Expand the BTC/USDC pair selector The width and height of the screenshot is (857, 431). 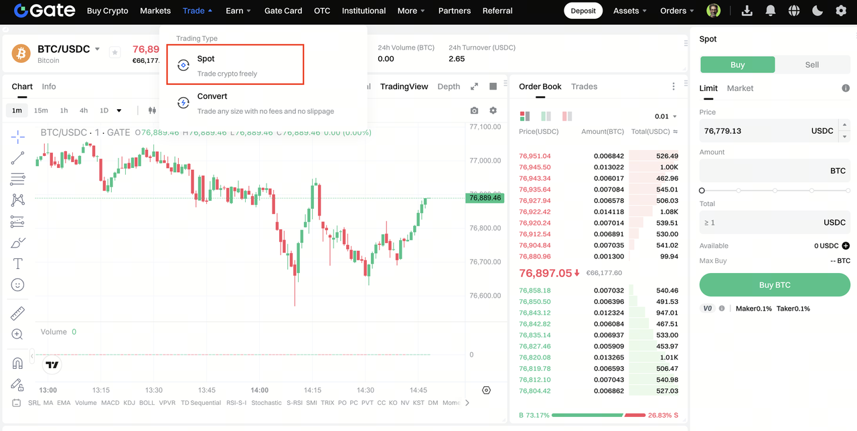coord(97,49)
